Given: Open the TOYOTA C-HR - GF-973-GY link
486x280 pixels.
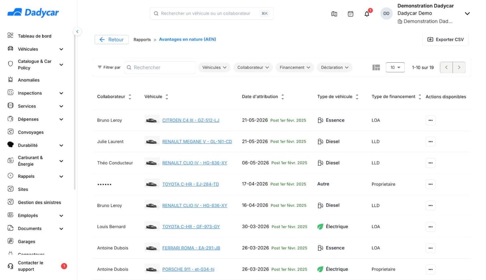Looking at the screenshot, I should (191, 227).
